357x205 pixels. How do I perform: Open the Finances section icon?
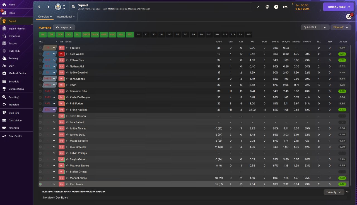[4, 128]
